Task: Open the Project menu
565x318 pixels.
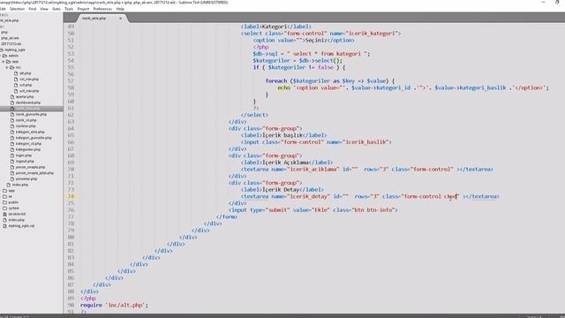Action: pos(83,9)
